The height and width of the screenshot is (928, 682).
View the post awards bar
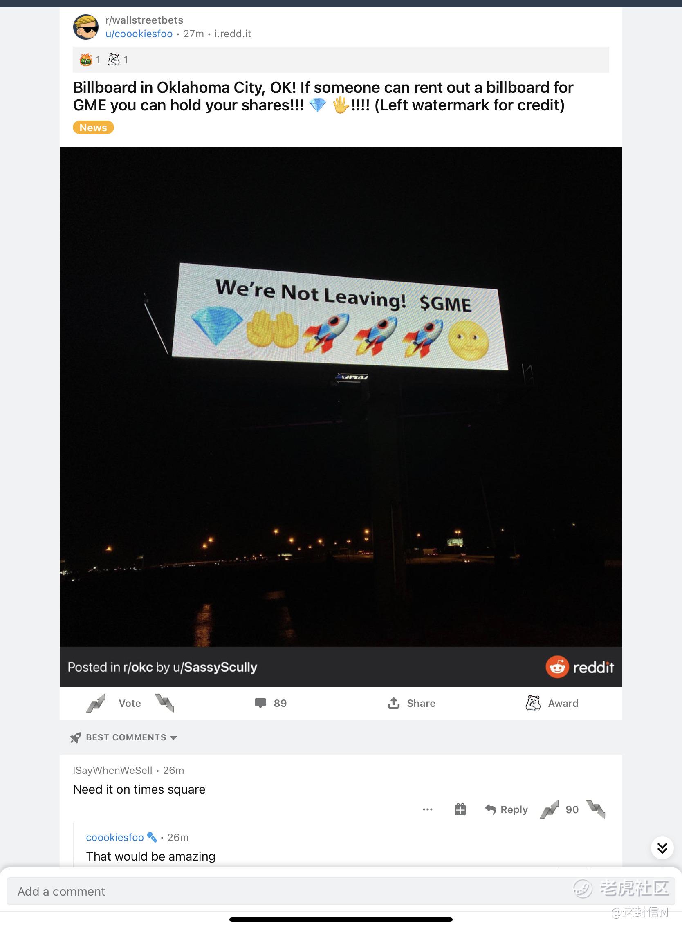click(x=341, y=60)
